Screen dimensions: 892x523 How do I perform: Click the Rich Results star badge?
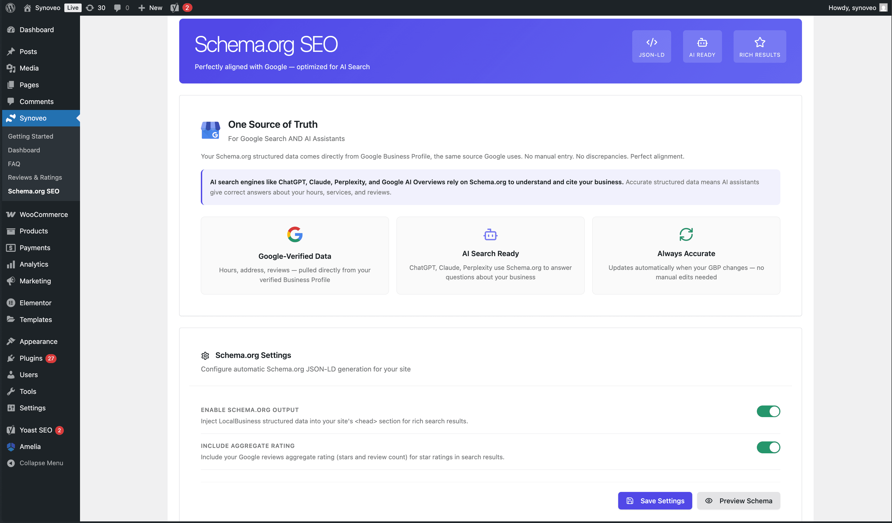760,46
